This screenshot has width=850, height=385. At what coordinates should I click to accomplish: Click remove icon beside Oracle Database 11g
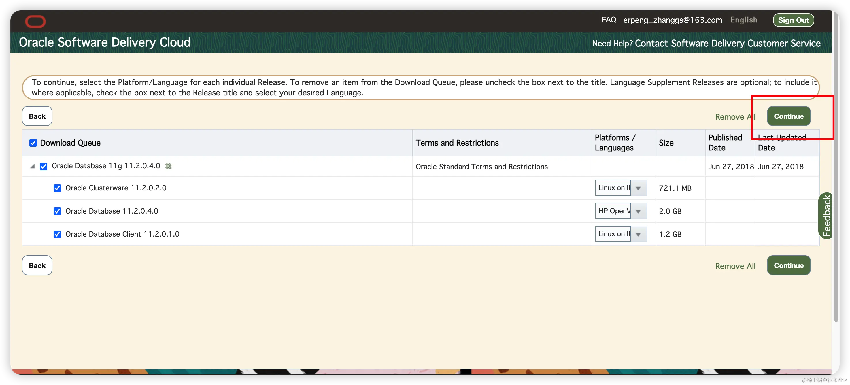tap(168, 166)
